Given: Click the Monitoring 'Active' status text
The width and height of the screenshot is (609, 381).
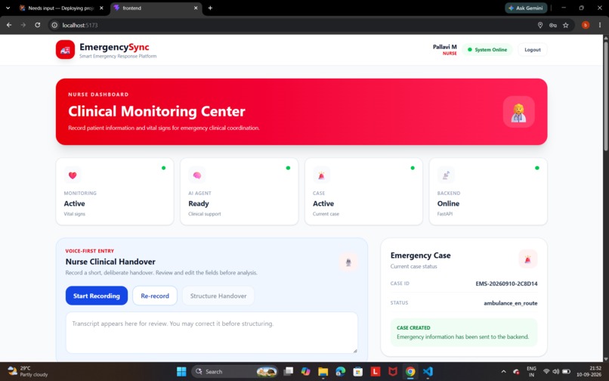Looking at the screenshot, I should click(x=74, y=203).
